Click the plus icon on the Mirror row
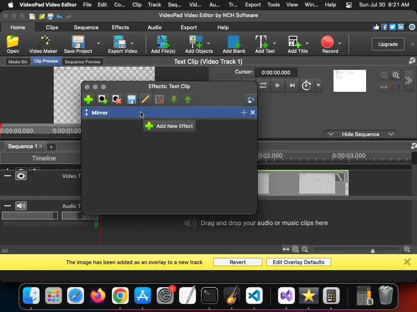The height and width of the screenshot is (312, 417). [x=244, y=113]
